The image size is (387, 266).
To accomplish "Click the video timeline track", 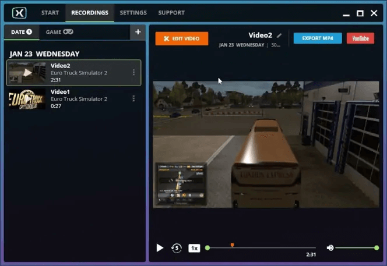I will [x=262, y=248].
